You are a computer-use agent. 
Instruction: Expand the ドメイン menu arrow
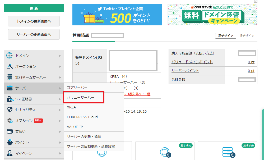click(x=60, y=56)
